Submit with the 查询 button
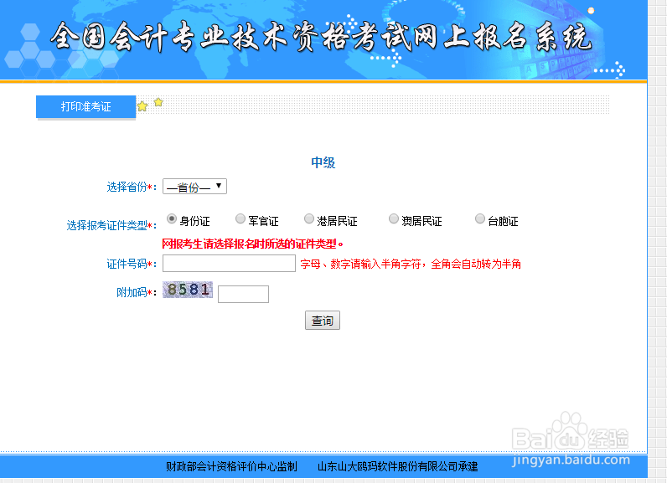This screenshot has height=483, width=667. [x=323, y=321]
